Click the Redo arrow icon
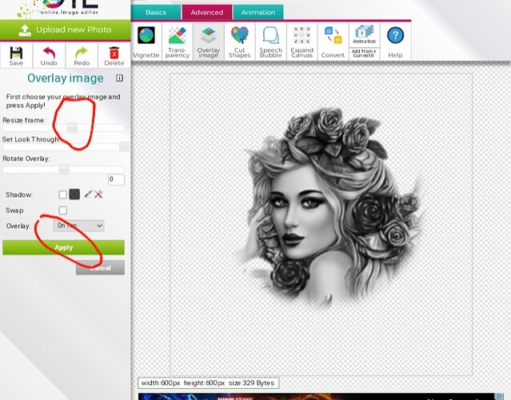Viewport: 511px width, 400px height. (82, 54)
